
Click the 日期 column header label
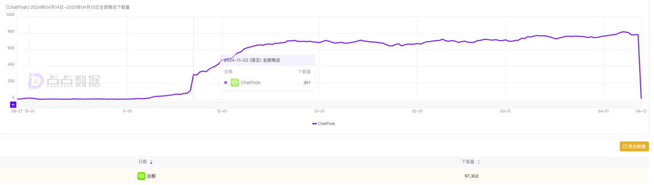click(142, 162)
